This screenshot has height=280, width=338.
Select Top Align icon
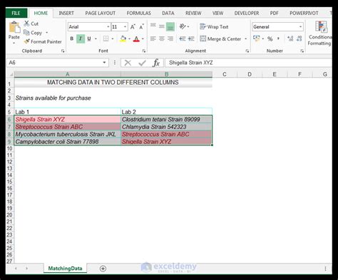coord(153,26)
